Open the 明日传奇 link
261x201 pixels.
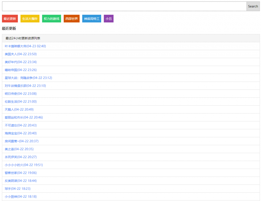point(21,94)
